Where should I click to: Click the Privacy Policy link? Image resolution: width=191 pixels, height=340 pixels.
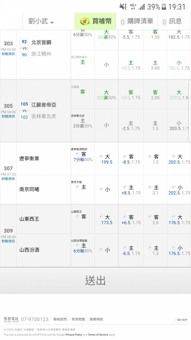coord(74,335)
